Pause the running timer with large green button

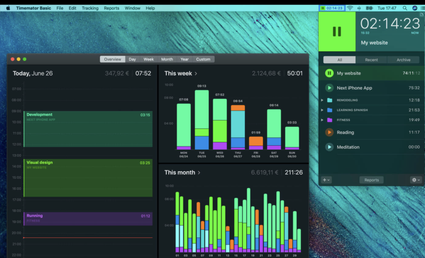tap(337, 31)
